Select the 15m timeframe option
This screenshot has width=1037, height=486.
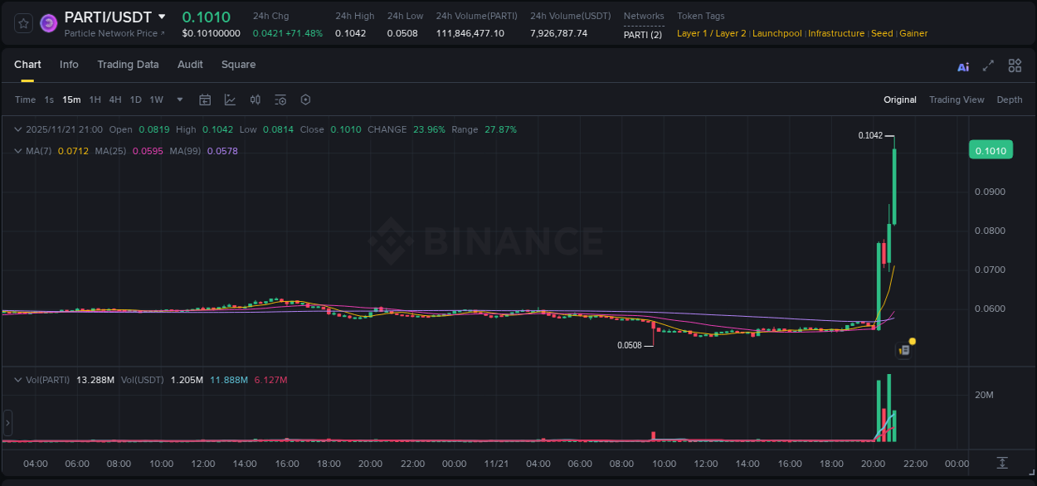[71, 99]
